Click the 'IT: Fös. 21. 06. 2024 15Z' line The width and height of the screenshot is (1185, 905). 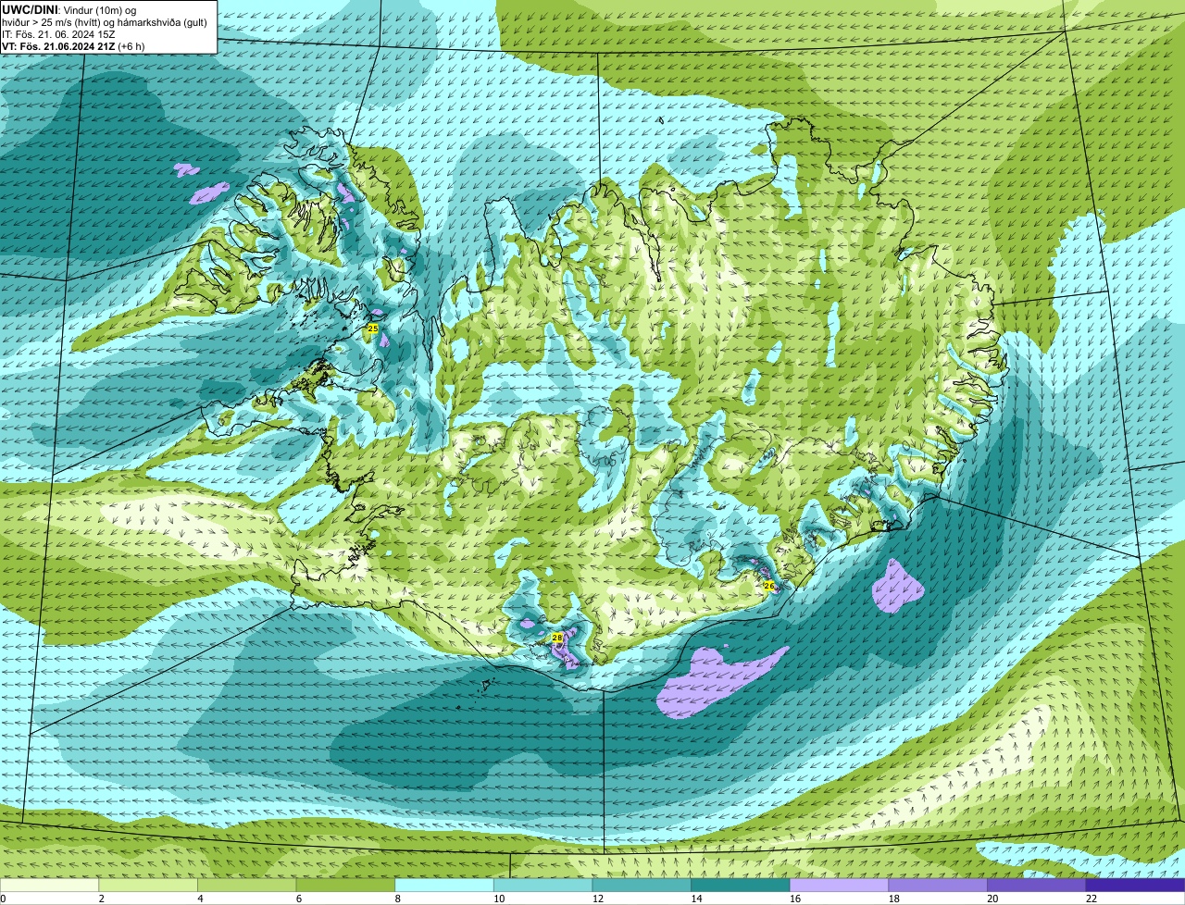pos(58,34)
